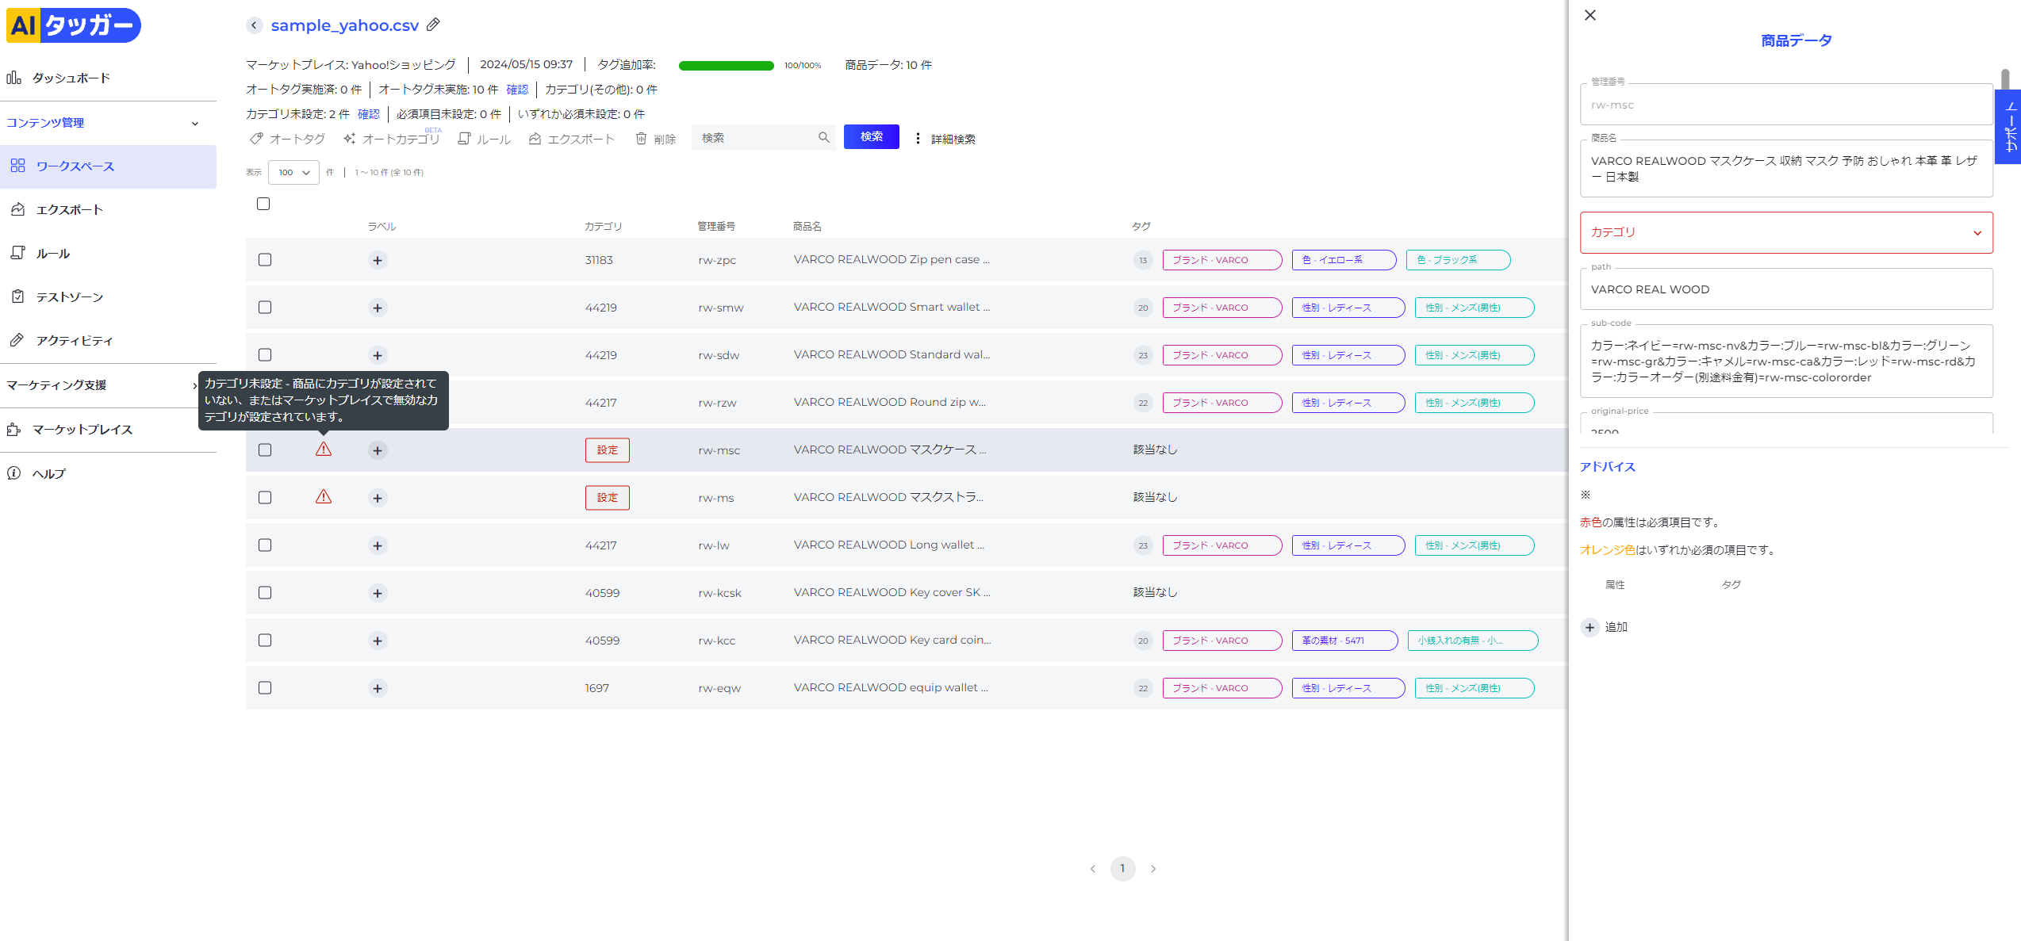Image resolution: width=2021 pixels, height=941 pixels.
Task: Click the magnifier icon in the search box
Action: point(824,138)
